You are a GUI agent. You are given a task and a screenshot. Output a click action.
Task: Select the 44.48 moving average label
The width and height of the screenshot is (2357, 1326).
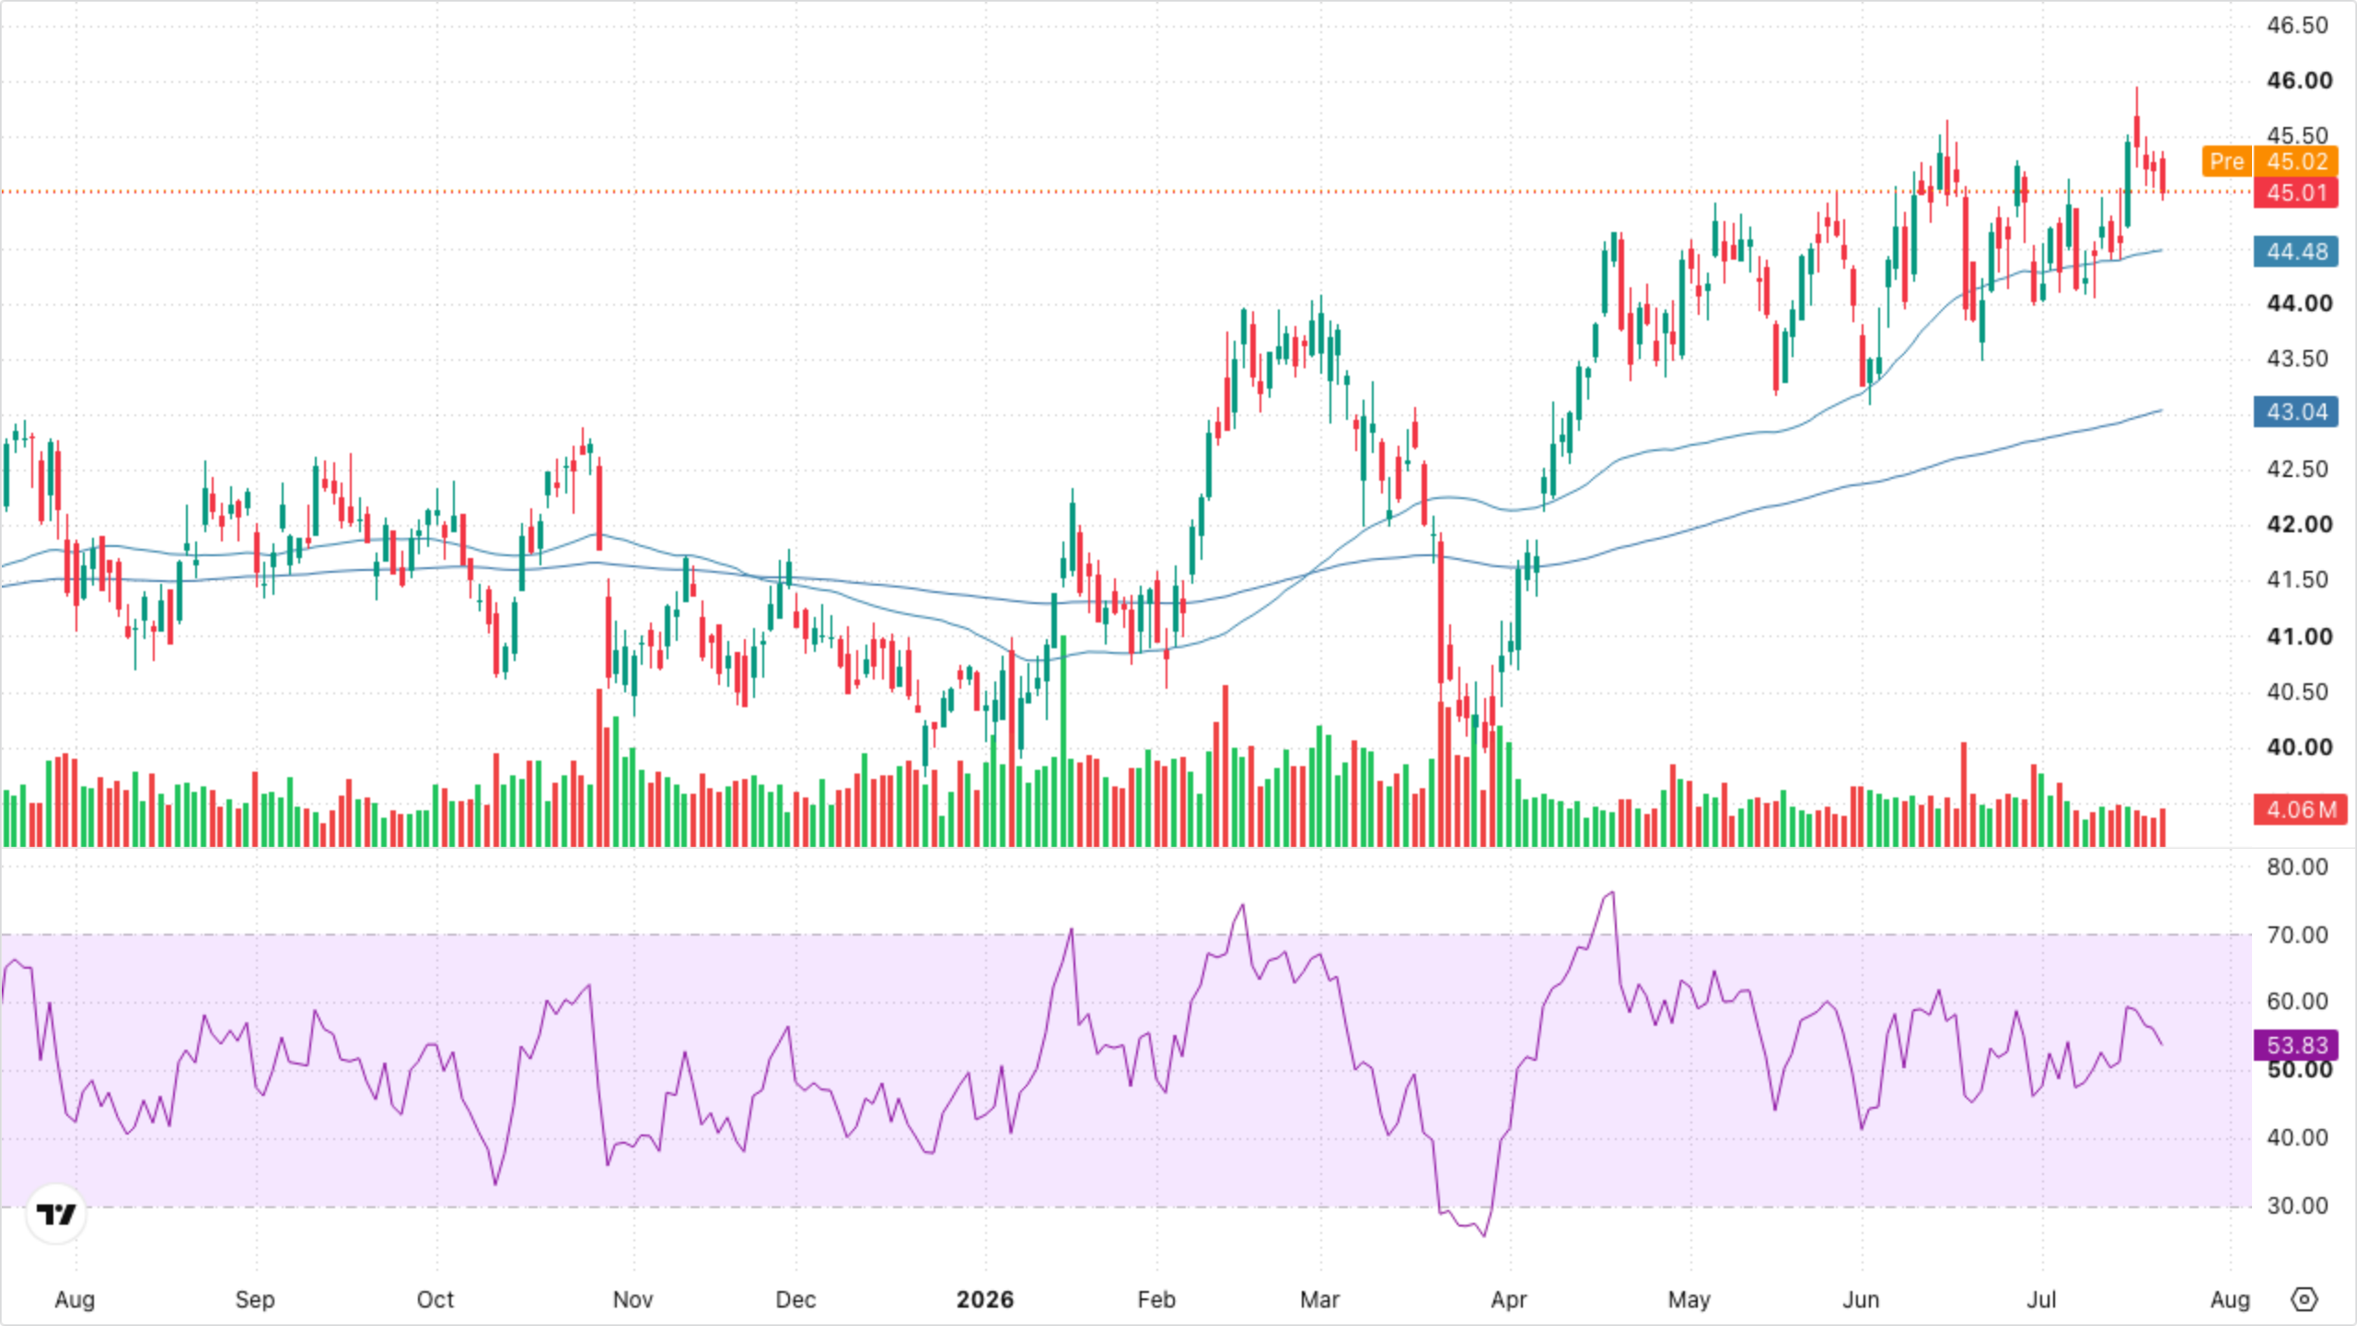(x=2296, y=251)
